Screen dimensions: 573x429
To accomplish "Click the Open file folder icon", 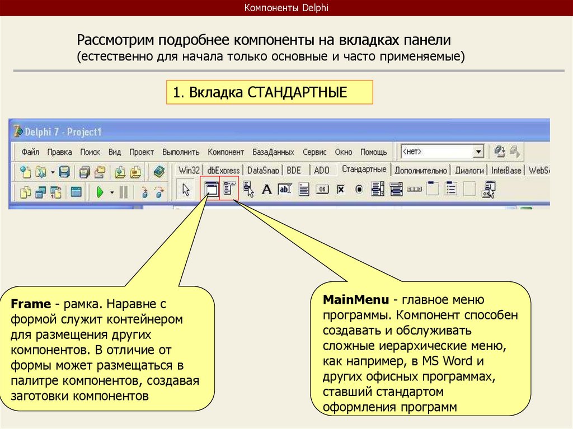I will pos(40,171).
